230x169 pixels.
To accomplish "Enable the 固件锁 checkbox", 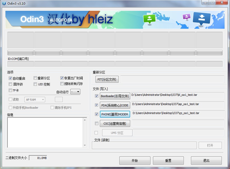I will click(x=10, y=84).
